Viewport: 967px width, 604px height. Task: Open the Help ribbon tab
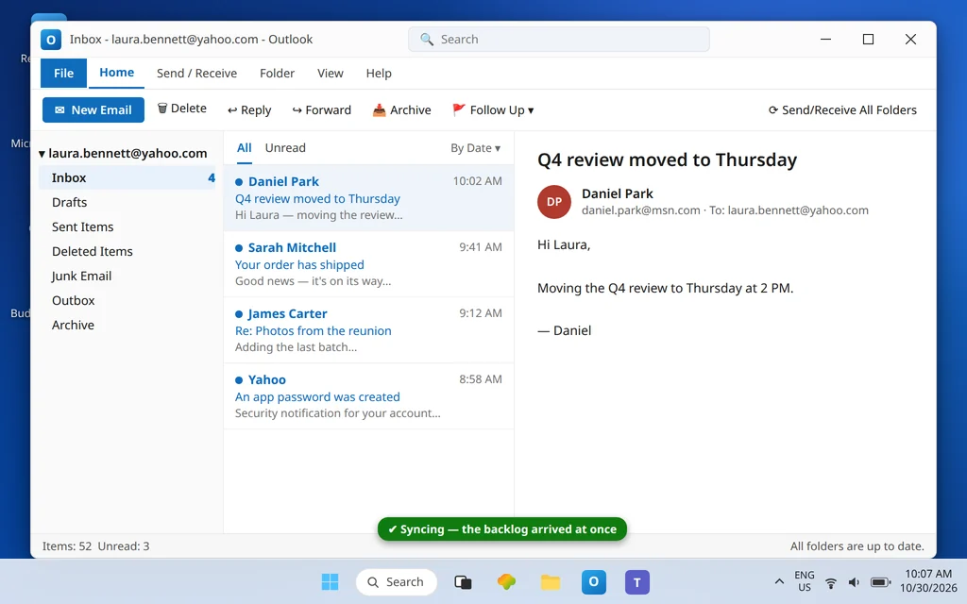click(x=379, y=74)
